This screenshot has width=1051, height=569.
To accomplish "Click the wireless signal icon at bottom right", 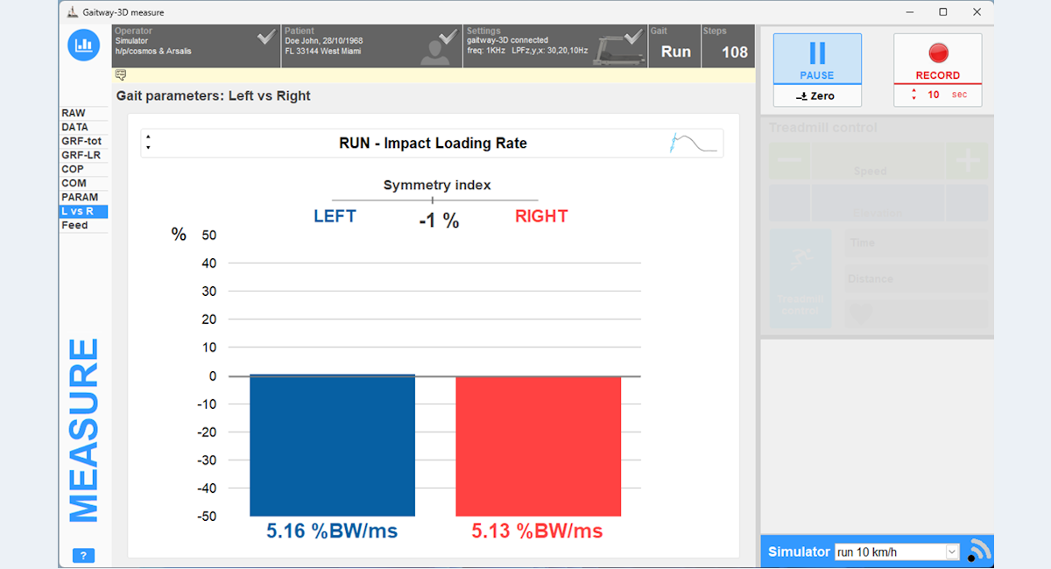I will point(977,551).
